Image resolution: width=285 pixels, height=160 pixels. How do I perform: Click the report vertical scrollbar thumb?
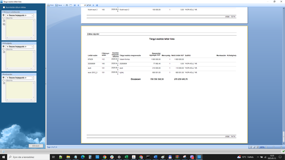284,137
